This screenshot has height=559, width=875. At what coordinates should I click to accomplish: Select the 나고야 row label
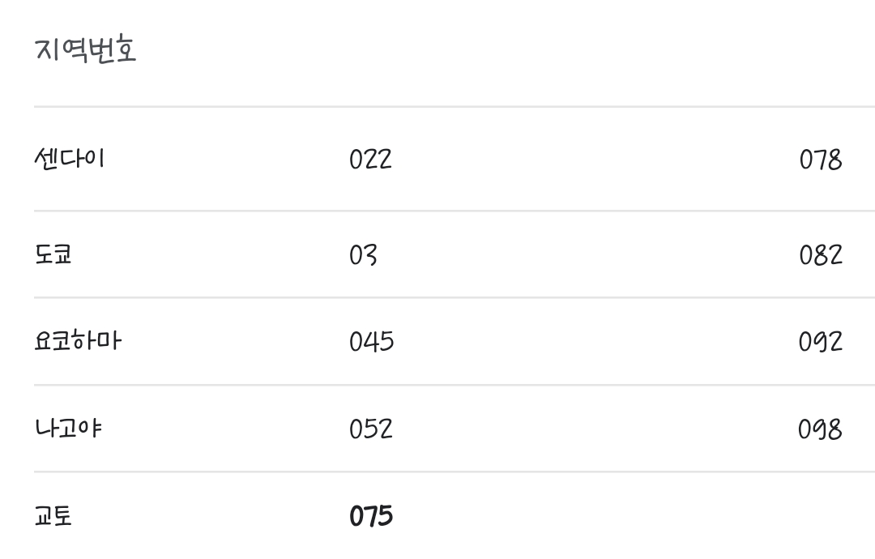tap(68, 429)
